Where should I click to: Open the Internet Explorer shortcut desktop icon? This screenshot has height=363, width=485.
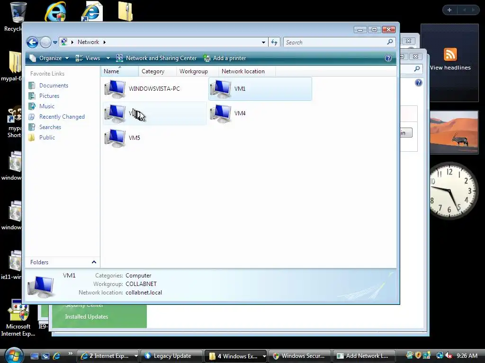tap(92, 11)
